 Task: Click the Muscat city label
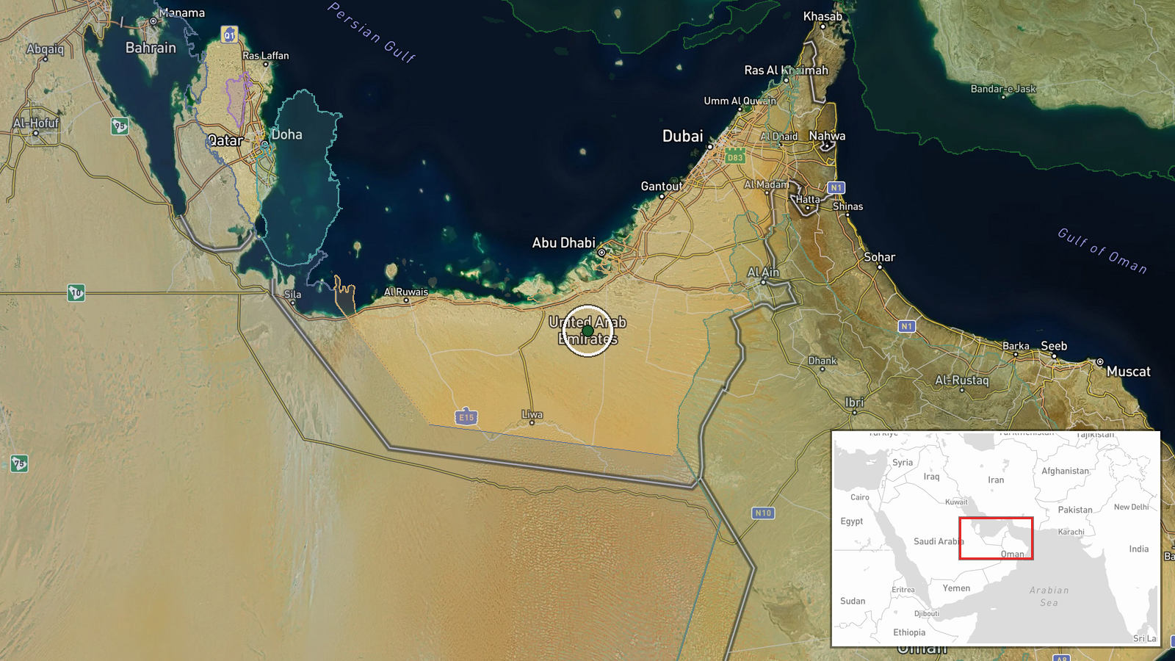pos(1129,372)
